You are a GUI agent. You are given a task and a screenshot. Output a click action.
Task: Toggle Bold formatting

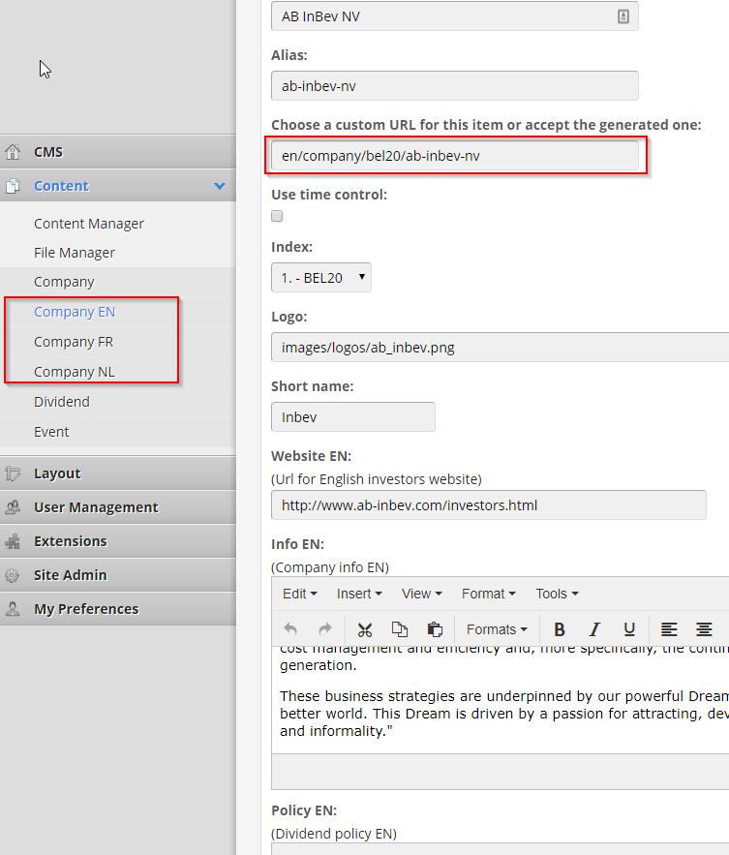coord(560,629)
